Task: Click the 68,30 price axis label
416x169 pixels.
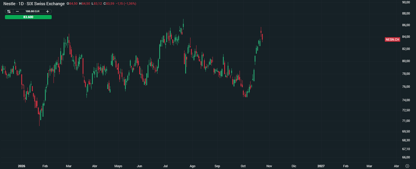Action: click(x=406, y=140)
